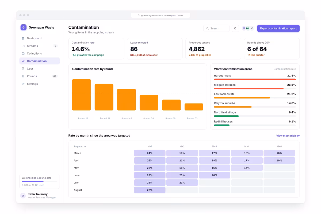This screenshot has height=214, width=321.
Task: Click the Rounds above 20% card
Action: pos(272,49)
